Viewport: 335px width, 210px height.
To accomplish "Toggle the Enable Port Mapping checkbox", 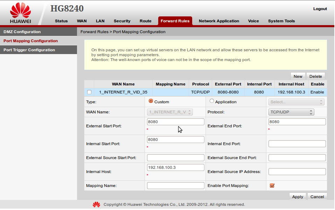I will pyautogui.click(x=272, y=186).
